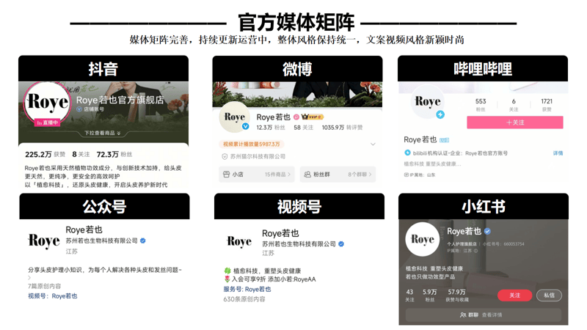Expand the Weibo profile info chevron
Image resolution: width=587 pixels, height=330 pixels.
pos(373,144)
